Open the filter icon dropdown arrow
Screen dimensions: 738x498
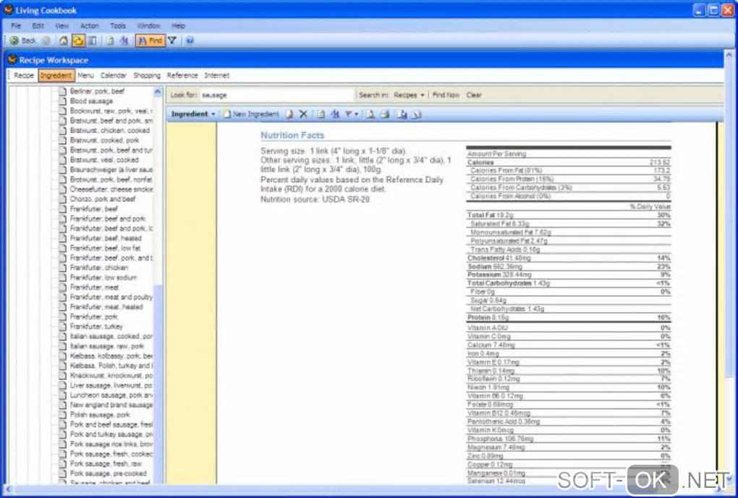click(x=356, y=114)
